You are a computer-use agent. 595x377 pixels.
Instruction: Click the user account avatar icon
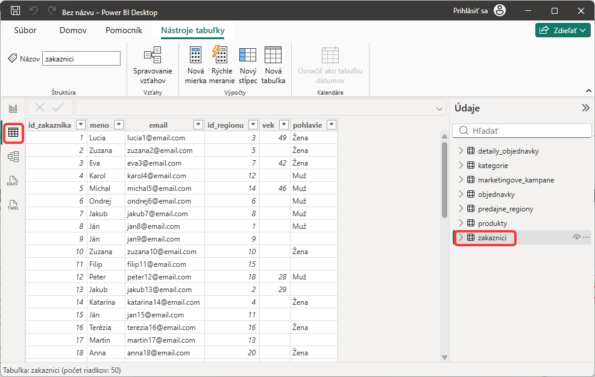tap(500, 11)
